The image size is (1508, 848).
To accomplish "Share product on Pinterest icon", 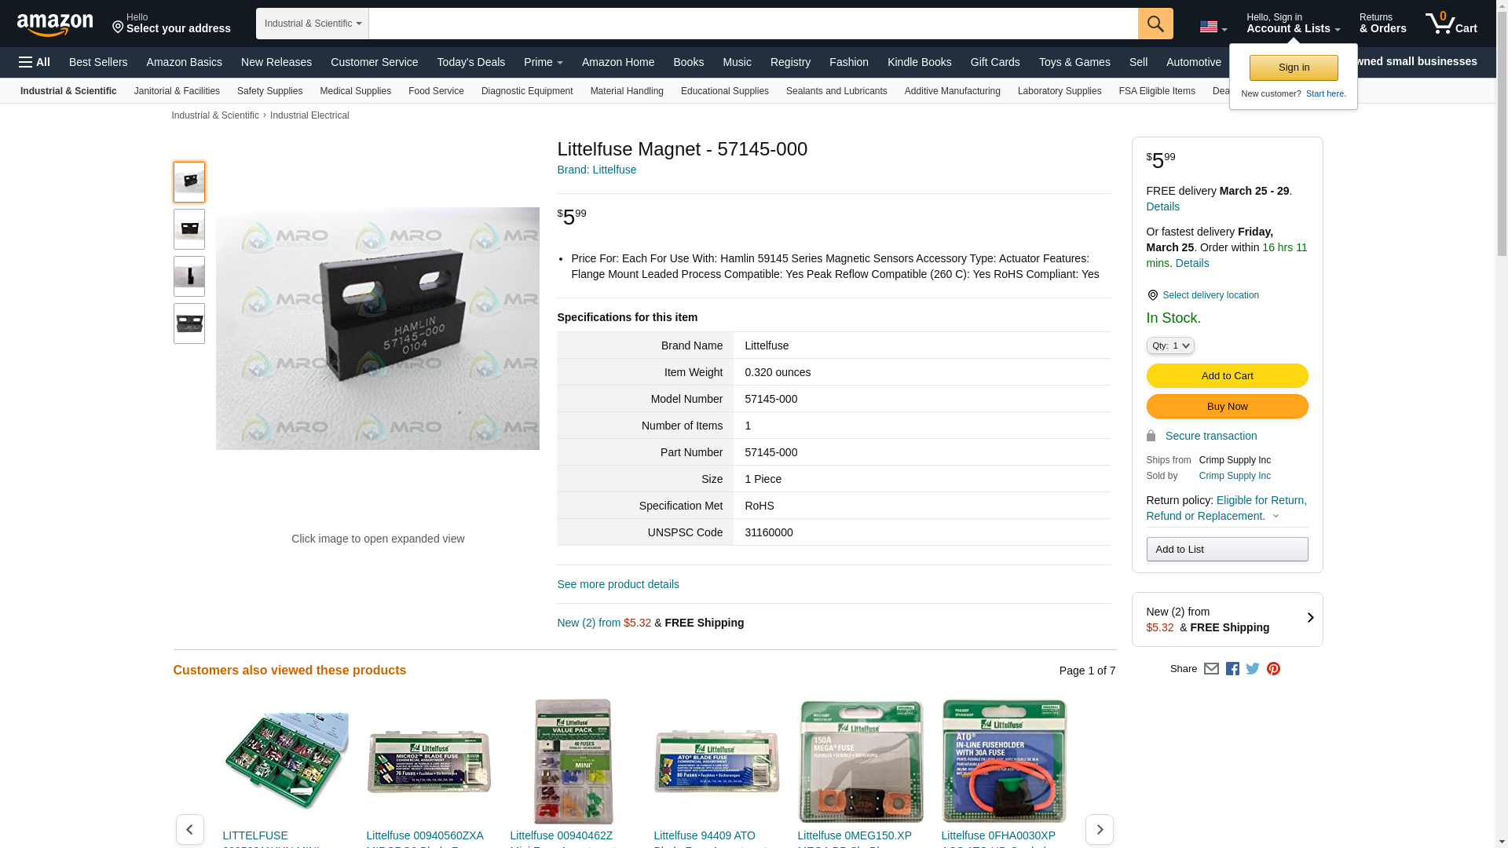I will (1273, 669).
